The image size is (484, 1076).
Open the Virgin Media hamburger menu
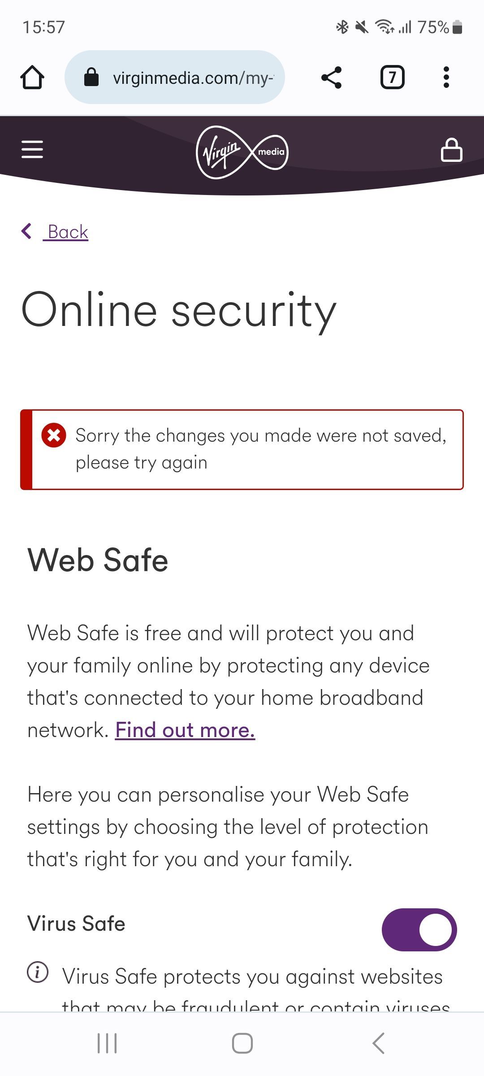[32, 149]
